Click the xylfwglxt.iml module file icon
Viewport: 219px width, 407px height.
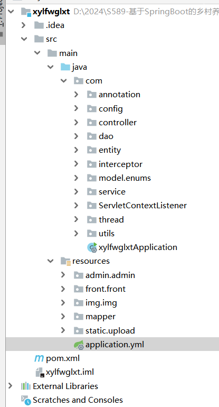pos(40,372)
